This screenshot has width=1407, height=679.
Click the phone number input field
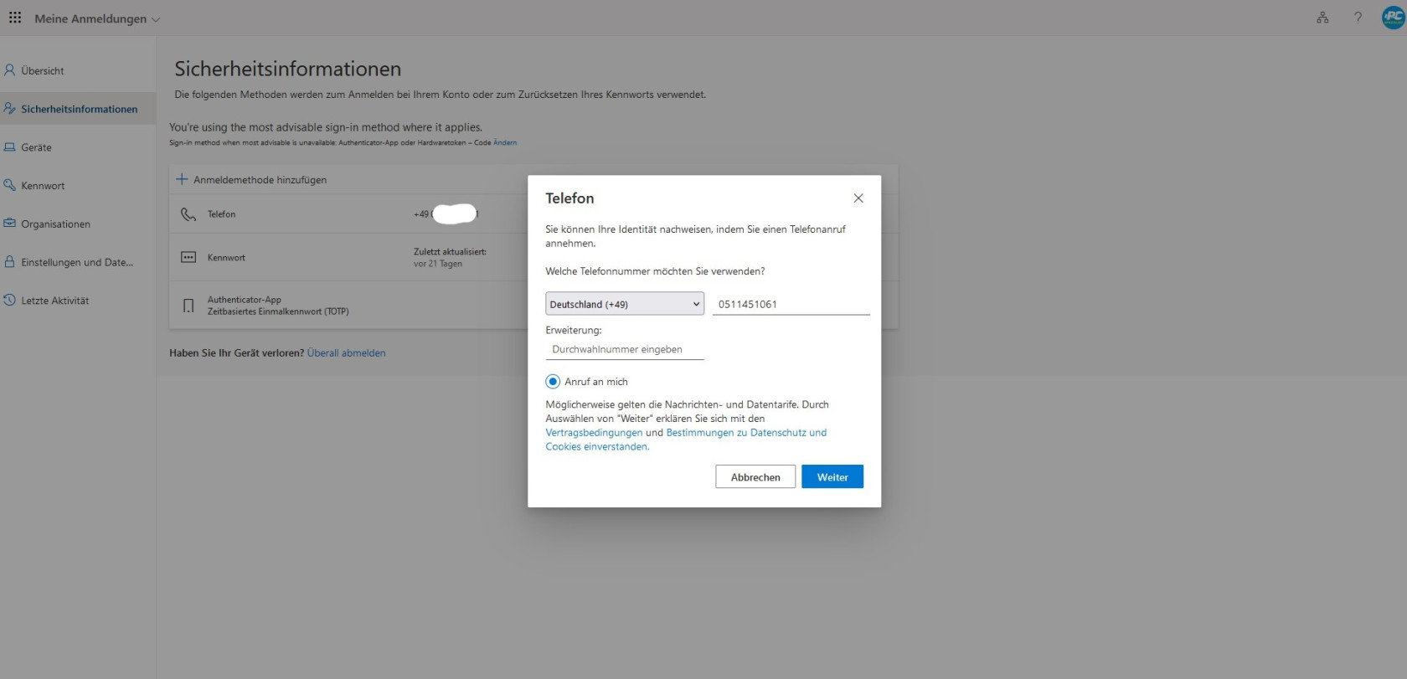pyautogui.click(x=791, y=304)
